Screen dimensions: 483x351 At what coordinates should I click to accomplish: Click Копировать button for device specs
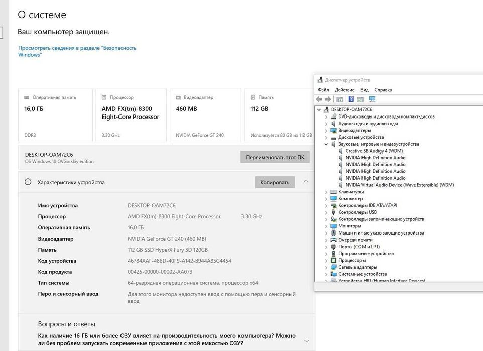pos(275,182)
